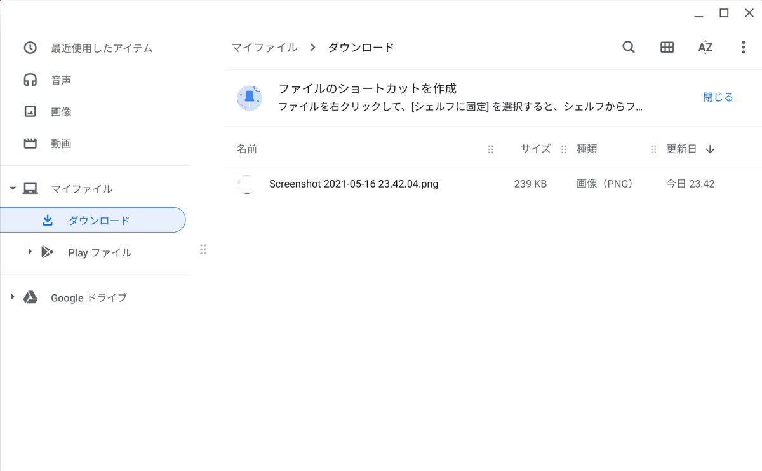Open the search icon in toolbar

click(628, 47)
